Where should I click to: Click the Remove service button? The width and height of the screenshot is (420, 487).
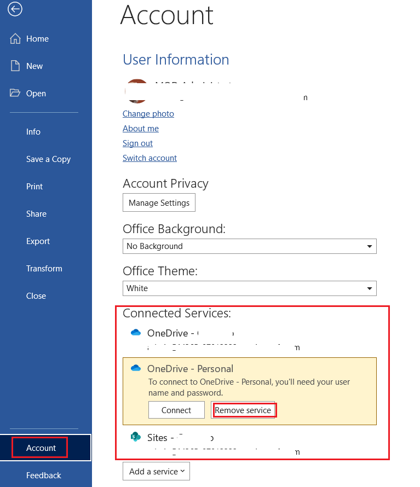243,410
